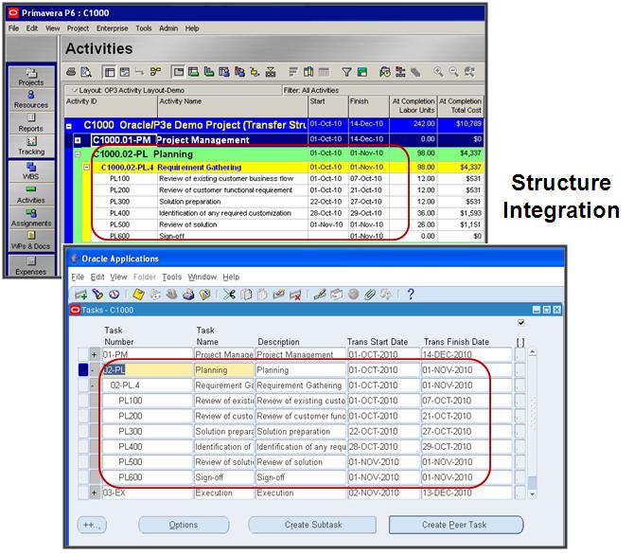The width and height of the screenshot is (634, 555).
Task: Click the Print icon in Primavera toolbar
Action: pos(71,73)
